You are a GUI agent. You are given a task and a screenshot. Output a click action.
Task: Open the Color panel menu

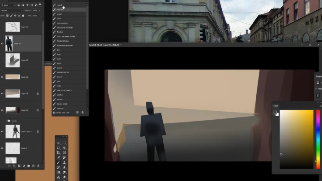[321, 106]
